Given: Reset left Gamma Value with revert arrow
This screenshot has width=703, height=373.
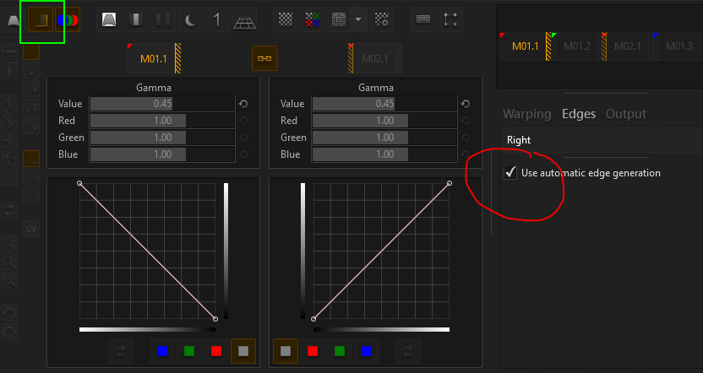Looking at the screenshot, I should (243, 104).
